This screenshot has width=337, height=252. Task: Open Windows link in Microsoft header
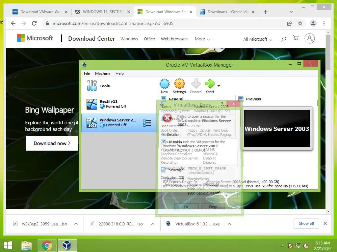tap(129, 39)
